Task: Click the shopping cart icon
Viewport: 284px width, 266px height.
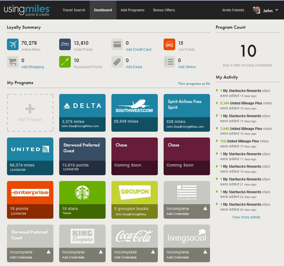Action: [x=13, y=62]
